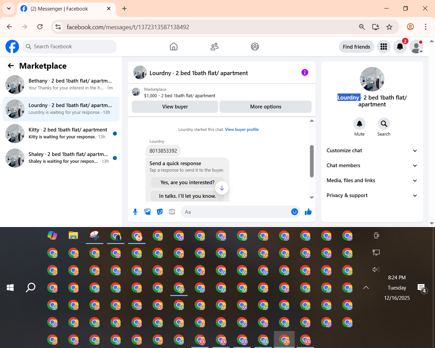Viewport: 435px width, 348px height.
Task: Jump to latest message with down arrow
Action: (x=222, y=188)
